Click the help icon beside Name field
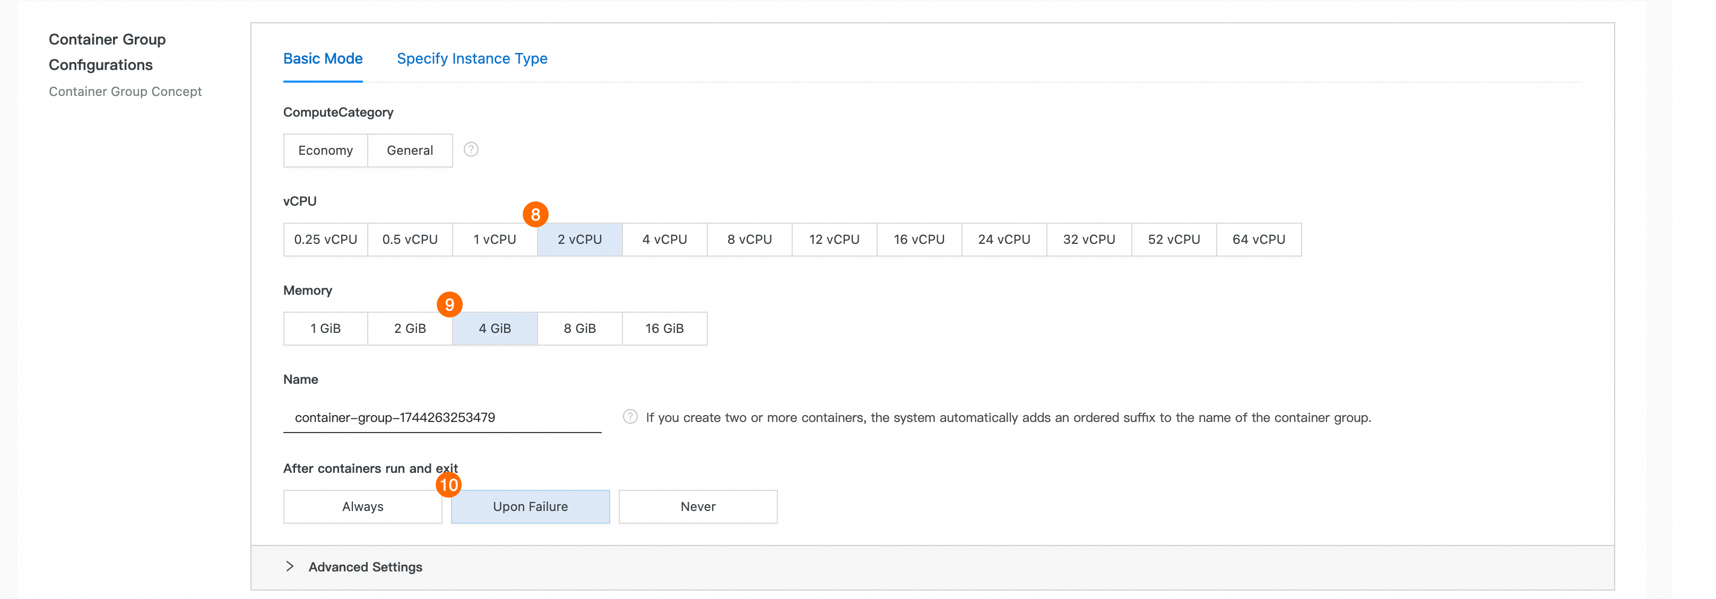This screenshot has height=599, width=1716. [629, 417]
